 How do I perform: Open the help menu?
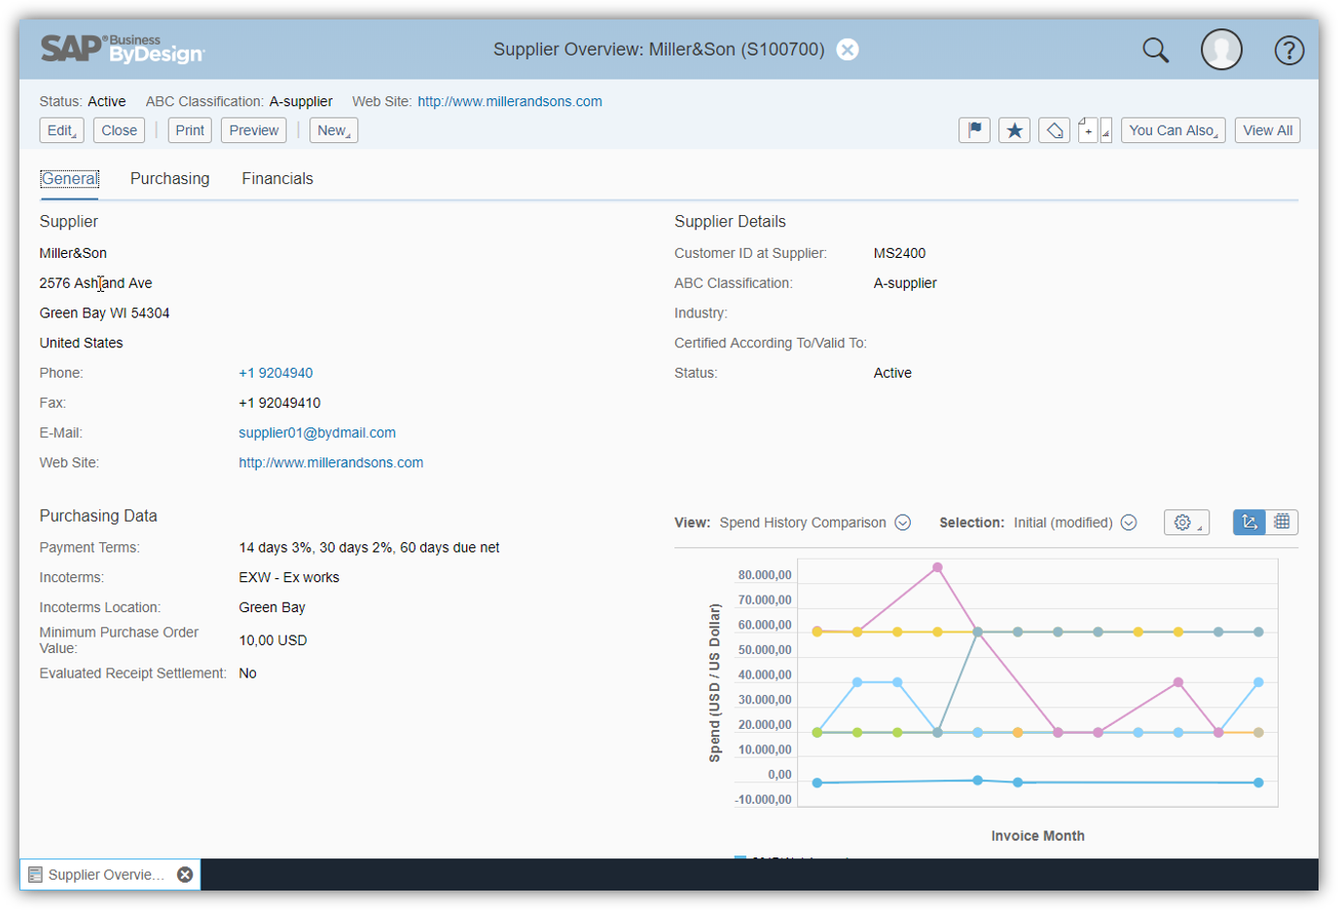click(1288, 49)
